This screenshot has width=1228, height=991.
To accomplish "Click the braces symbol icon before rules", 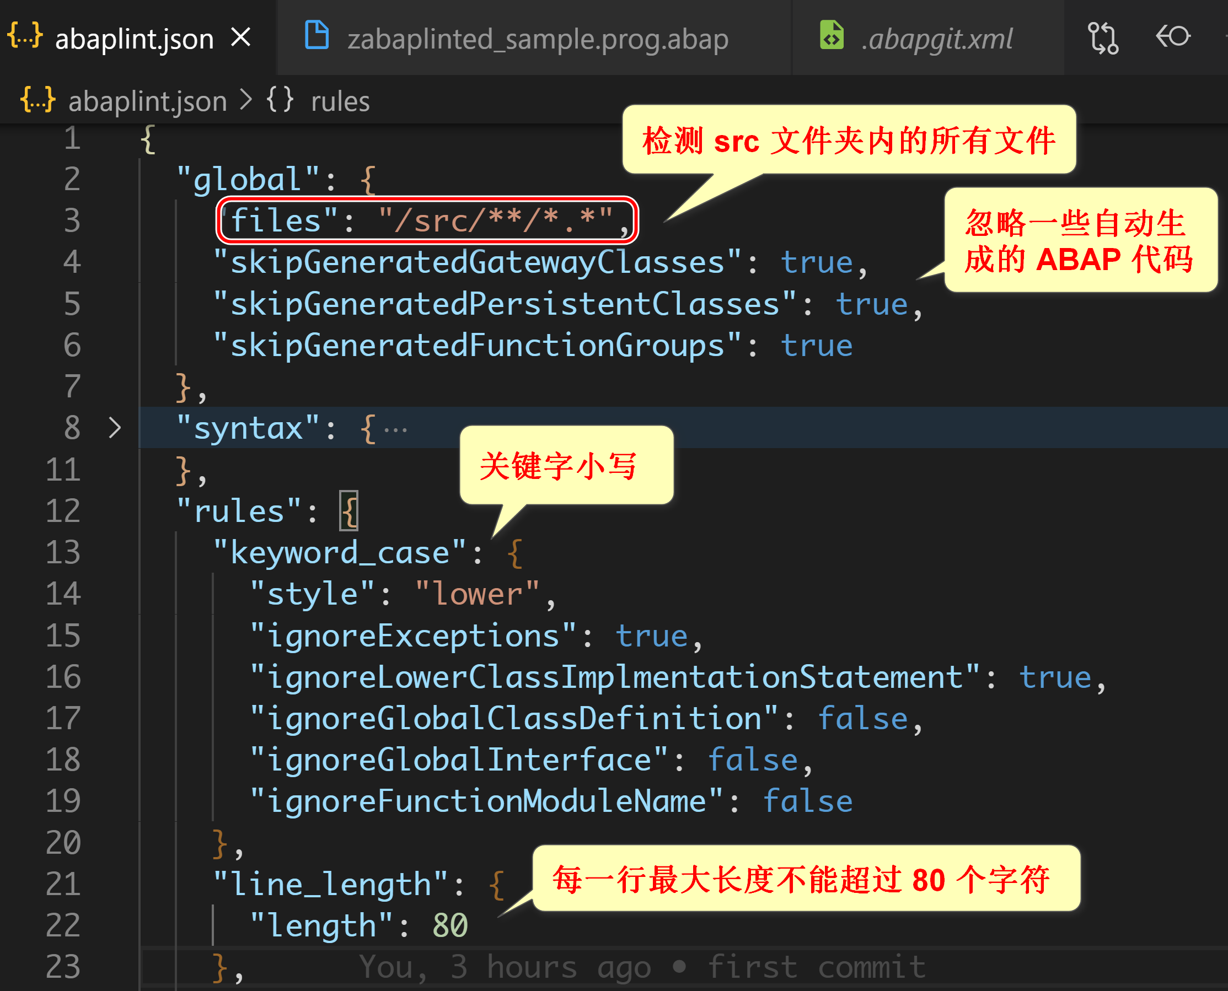I will [x=280, y=99].
